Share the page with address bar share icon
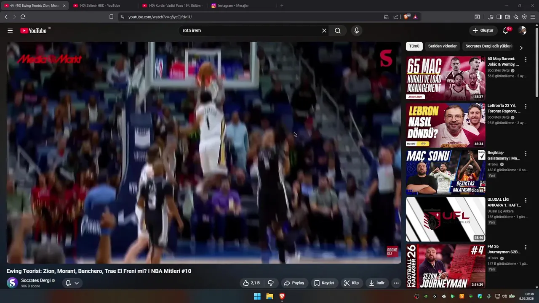The image size is (539, 303). pyautogui.click(x=396, y=17)
